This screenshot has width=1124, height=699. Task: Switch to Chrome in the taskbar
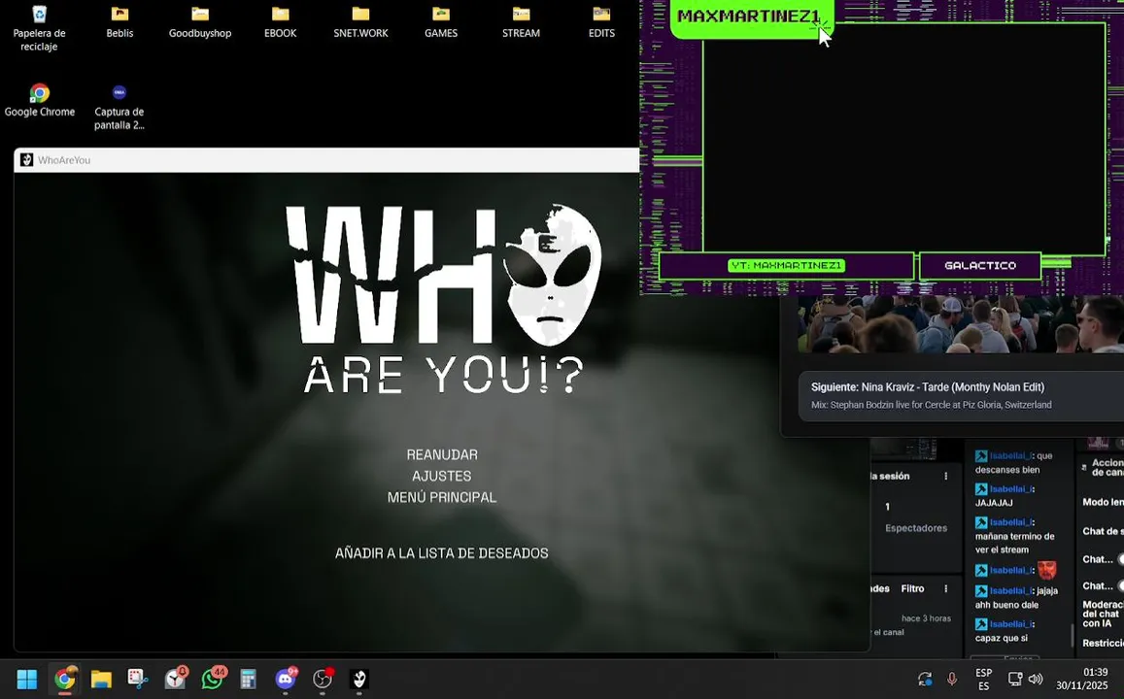[64, 679]
